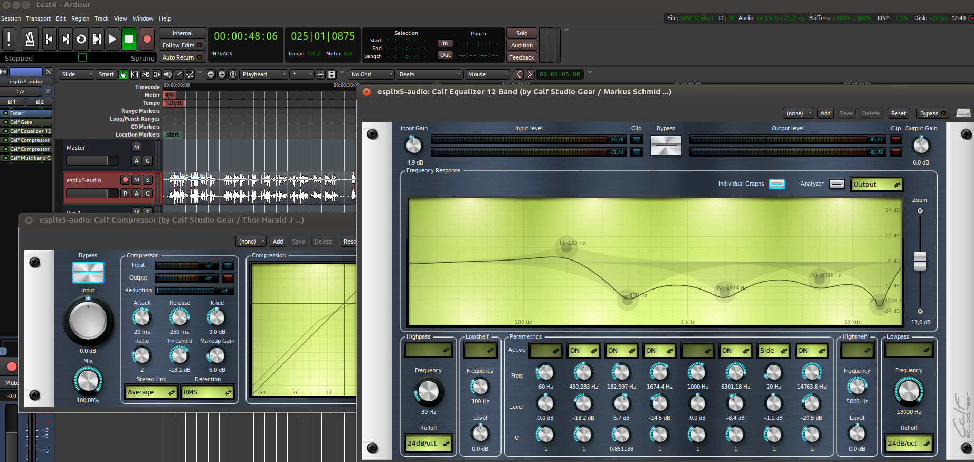Click the Master track gain fader
The height and width of the screenshot is (462, 974).
click(92, 161)
